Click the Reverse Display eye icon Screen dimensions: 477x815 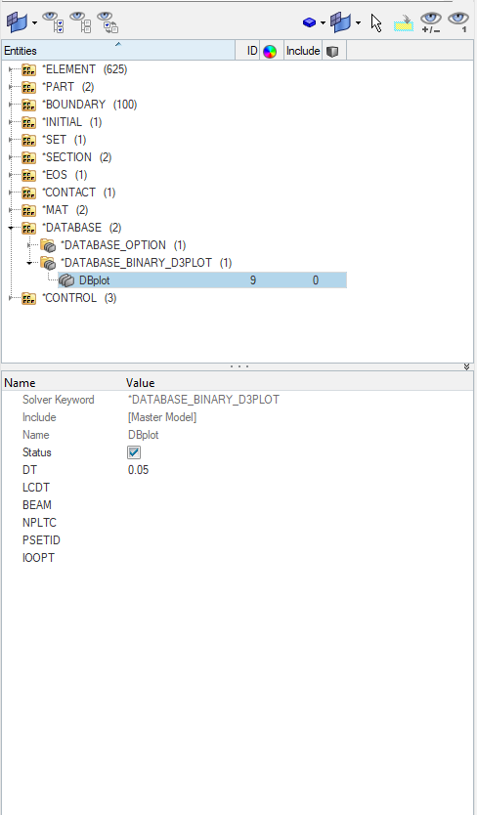coord(108,22)
